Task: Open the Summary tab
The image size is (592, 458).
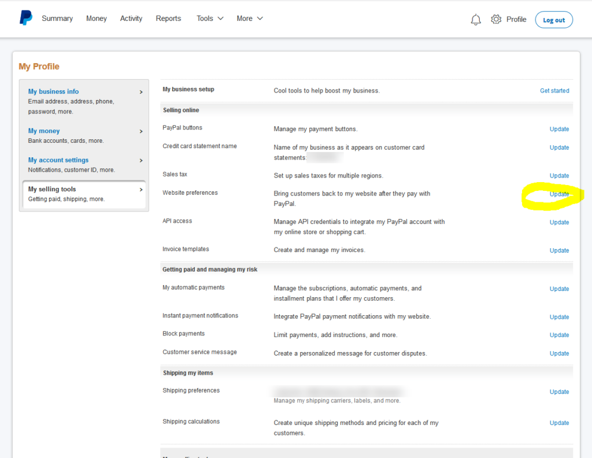Action: click(57, 19)
